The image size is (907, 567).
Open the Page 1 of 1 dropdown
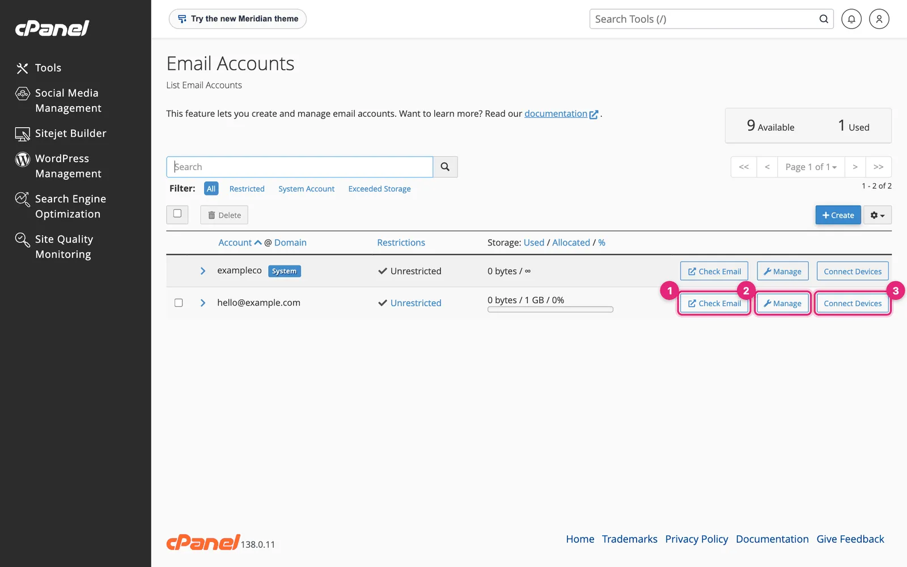coord(811,167)
